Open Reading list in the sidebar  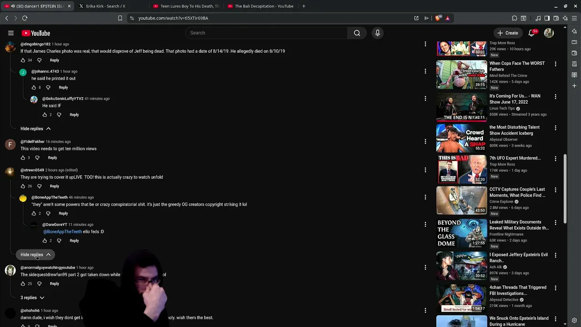[575, 75]
